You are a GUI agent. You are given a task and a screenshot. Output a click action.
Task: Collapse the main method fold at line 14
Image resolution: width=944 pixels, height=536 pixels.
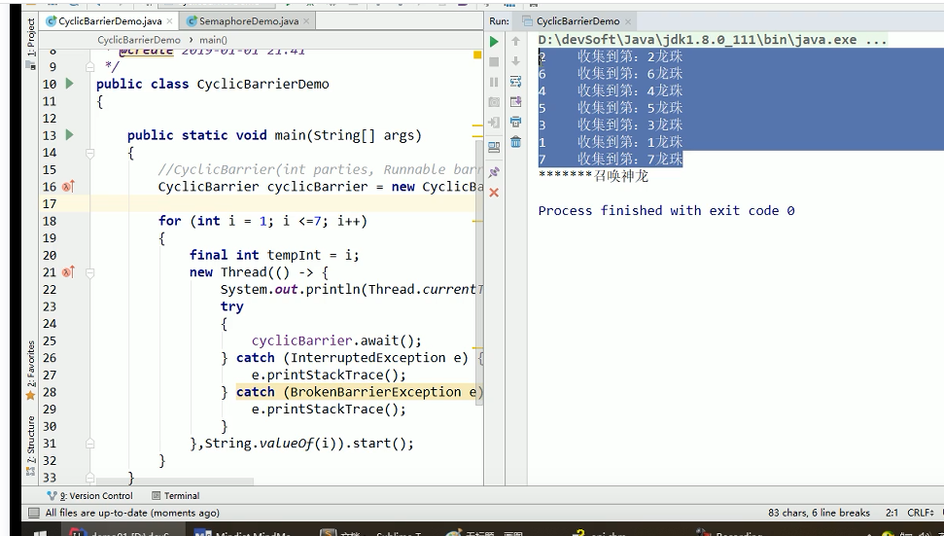pyautogui.click(x=89, y=153)
